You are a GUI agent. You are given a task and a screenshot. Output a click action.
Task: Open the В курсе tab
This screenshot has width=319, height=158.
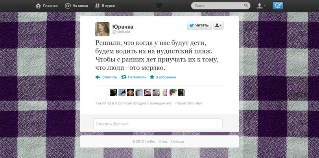(105, 6)
